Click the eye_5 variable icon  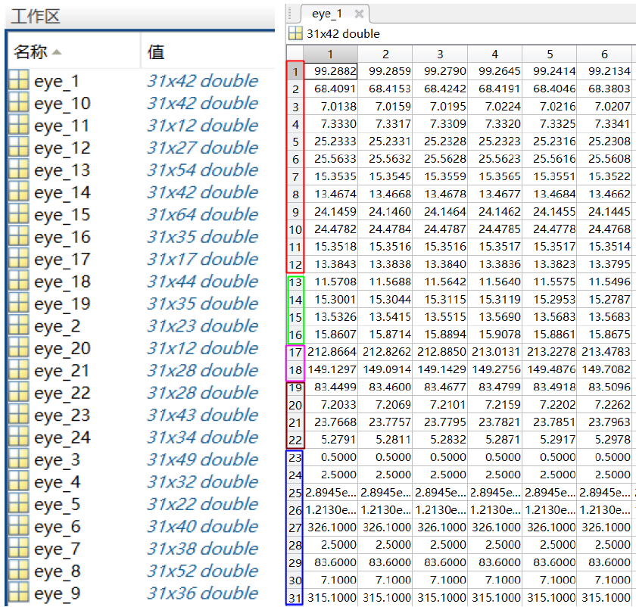19,503
